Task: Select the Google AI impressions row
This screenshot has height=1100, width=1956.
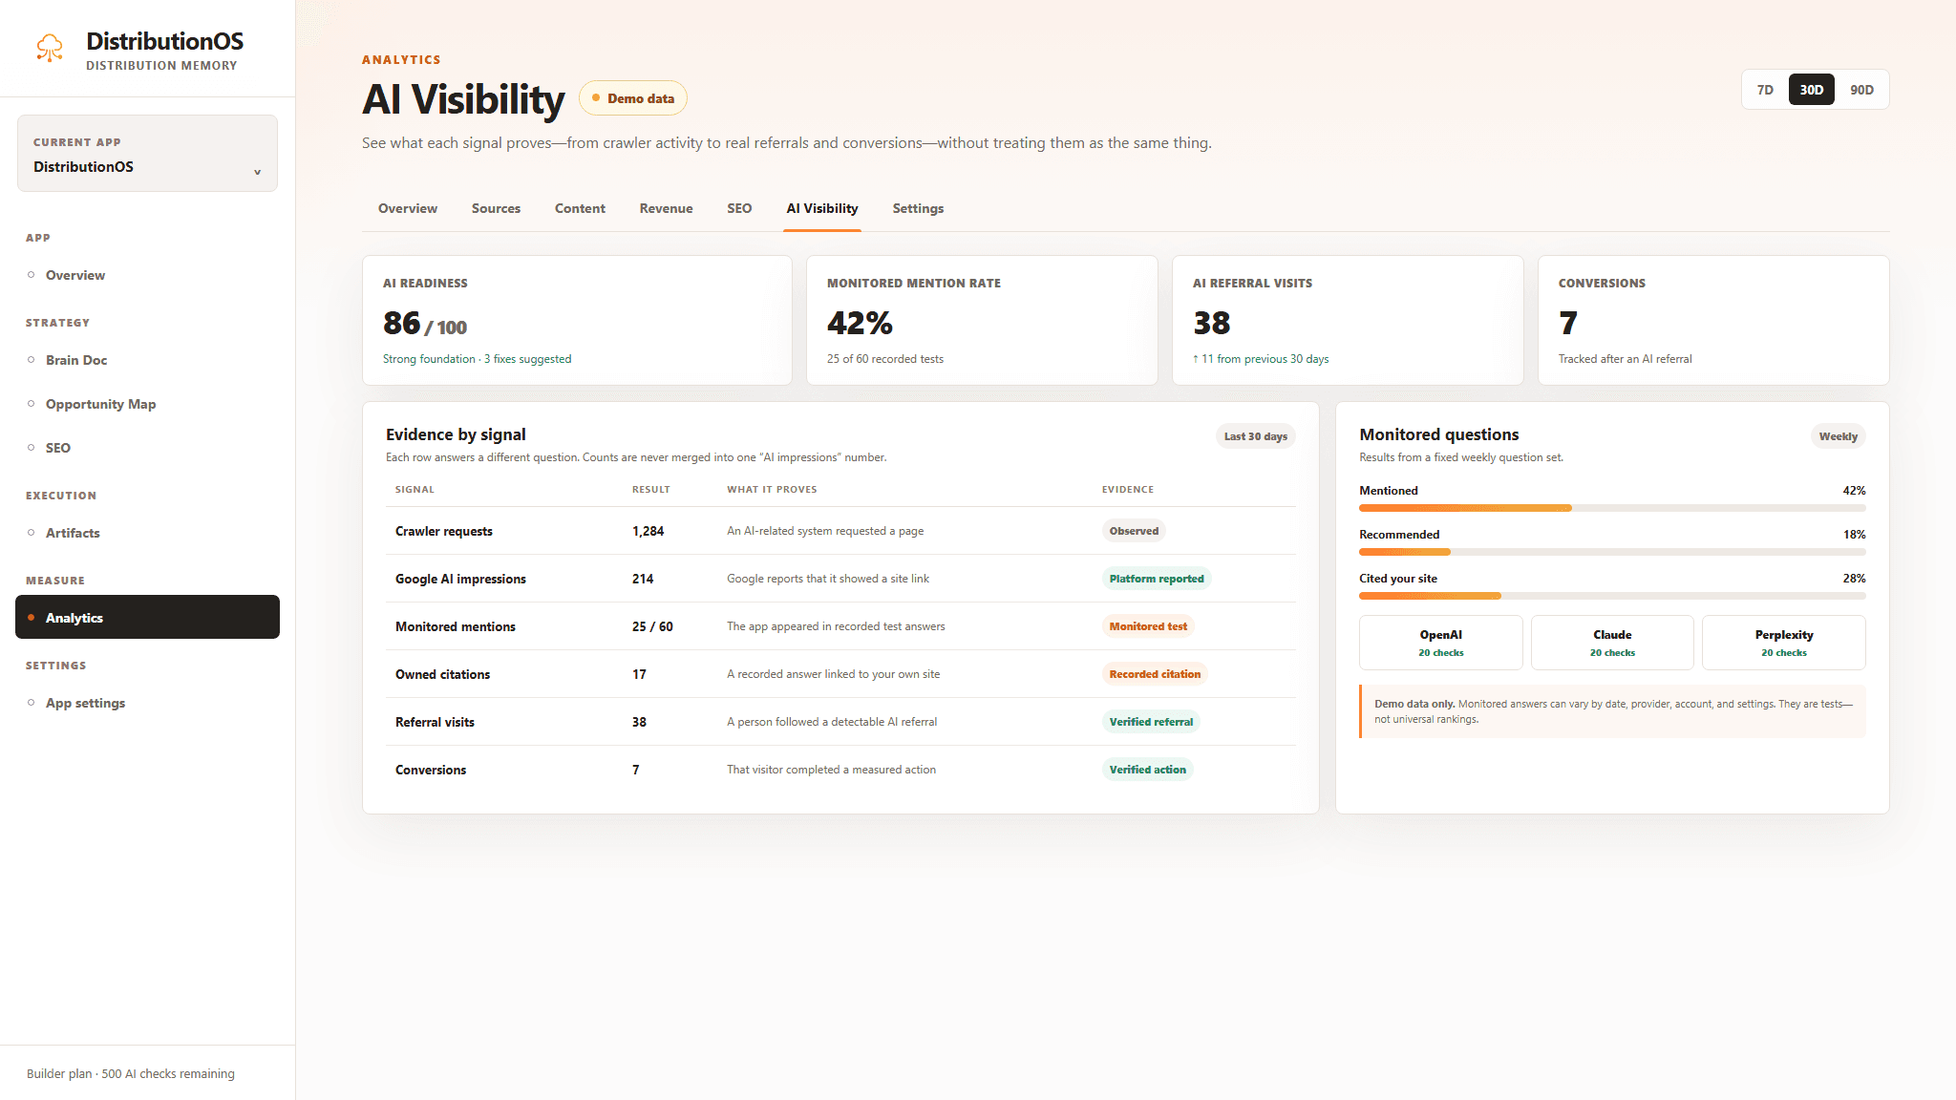Action: (840, 579)
